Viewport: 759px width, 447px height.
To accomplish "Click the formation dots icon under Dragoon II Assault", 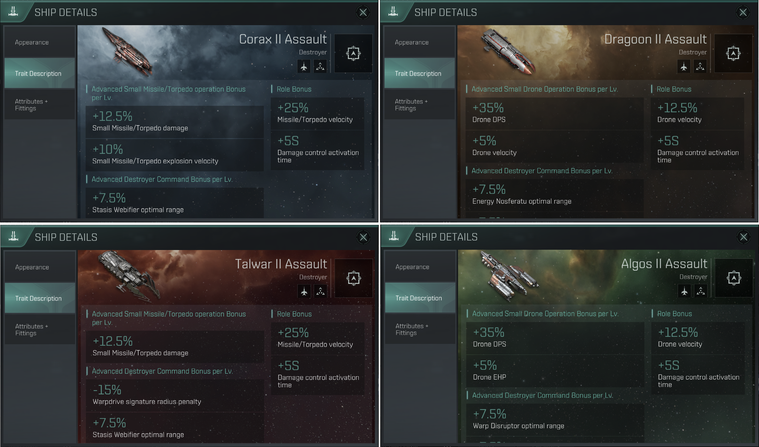I will (x=700, y=66).
